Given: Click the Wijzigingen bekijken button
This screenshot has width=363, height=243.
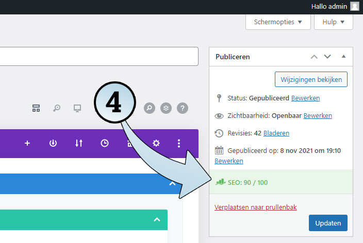Looking at the screenshot, I should (311, 80).
